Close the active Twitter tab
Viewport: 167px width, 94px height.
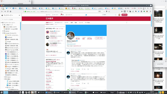click(x=10, y=8)
